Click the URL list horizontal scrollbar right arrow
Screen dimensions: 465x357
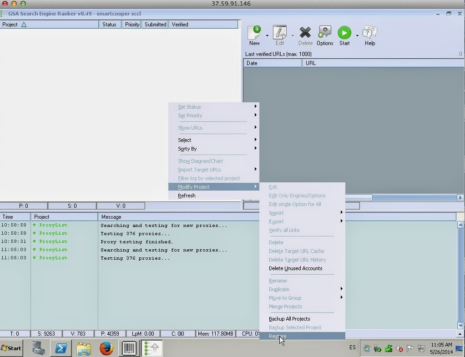[x=460, y=197]
